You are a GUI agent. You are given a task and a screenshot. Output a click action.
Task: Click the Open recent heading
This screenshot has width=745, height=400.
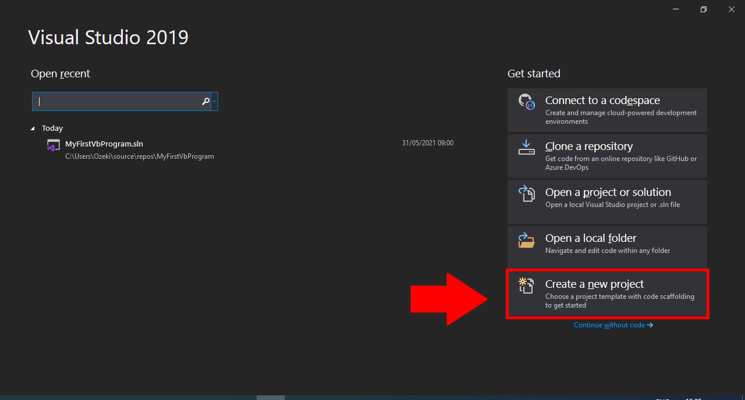[61, 74]
